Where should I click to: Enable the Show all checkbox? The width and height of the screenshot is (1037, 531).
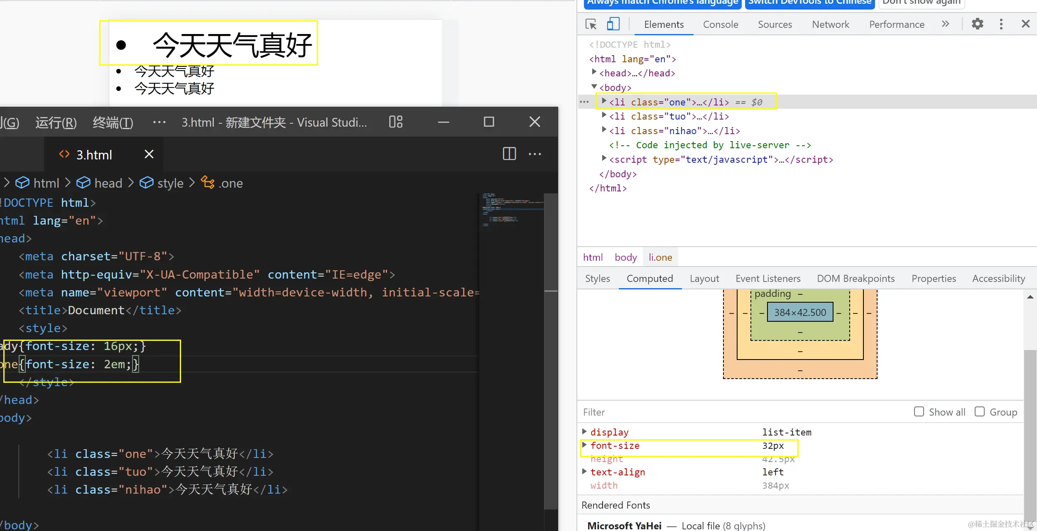coord(919,411)
